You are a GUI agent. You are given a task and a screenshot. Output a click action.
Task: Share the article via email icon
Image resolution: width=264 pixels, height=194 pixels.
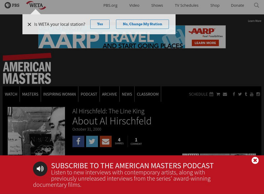click(x=106, y=141)
